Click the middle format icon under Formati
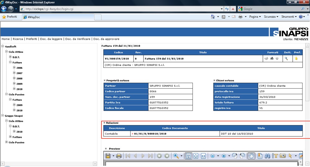Screen dimensions: 310x167 (272, 58)
